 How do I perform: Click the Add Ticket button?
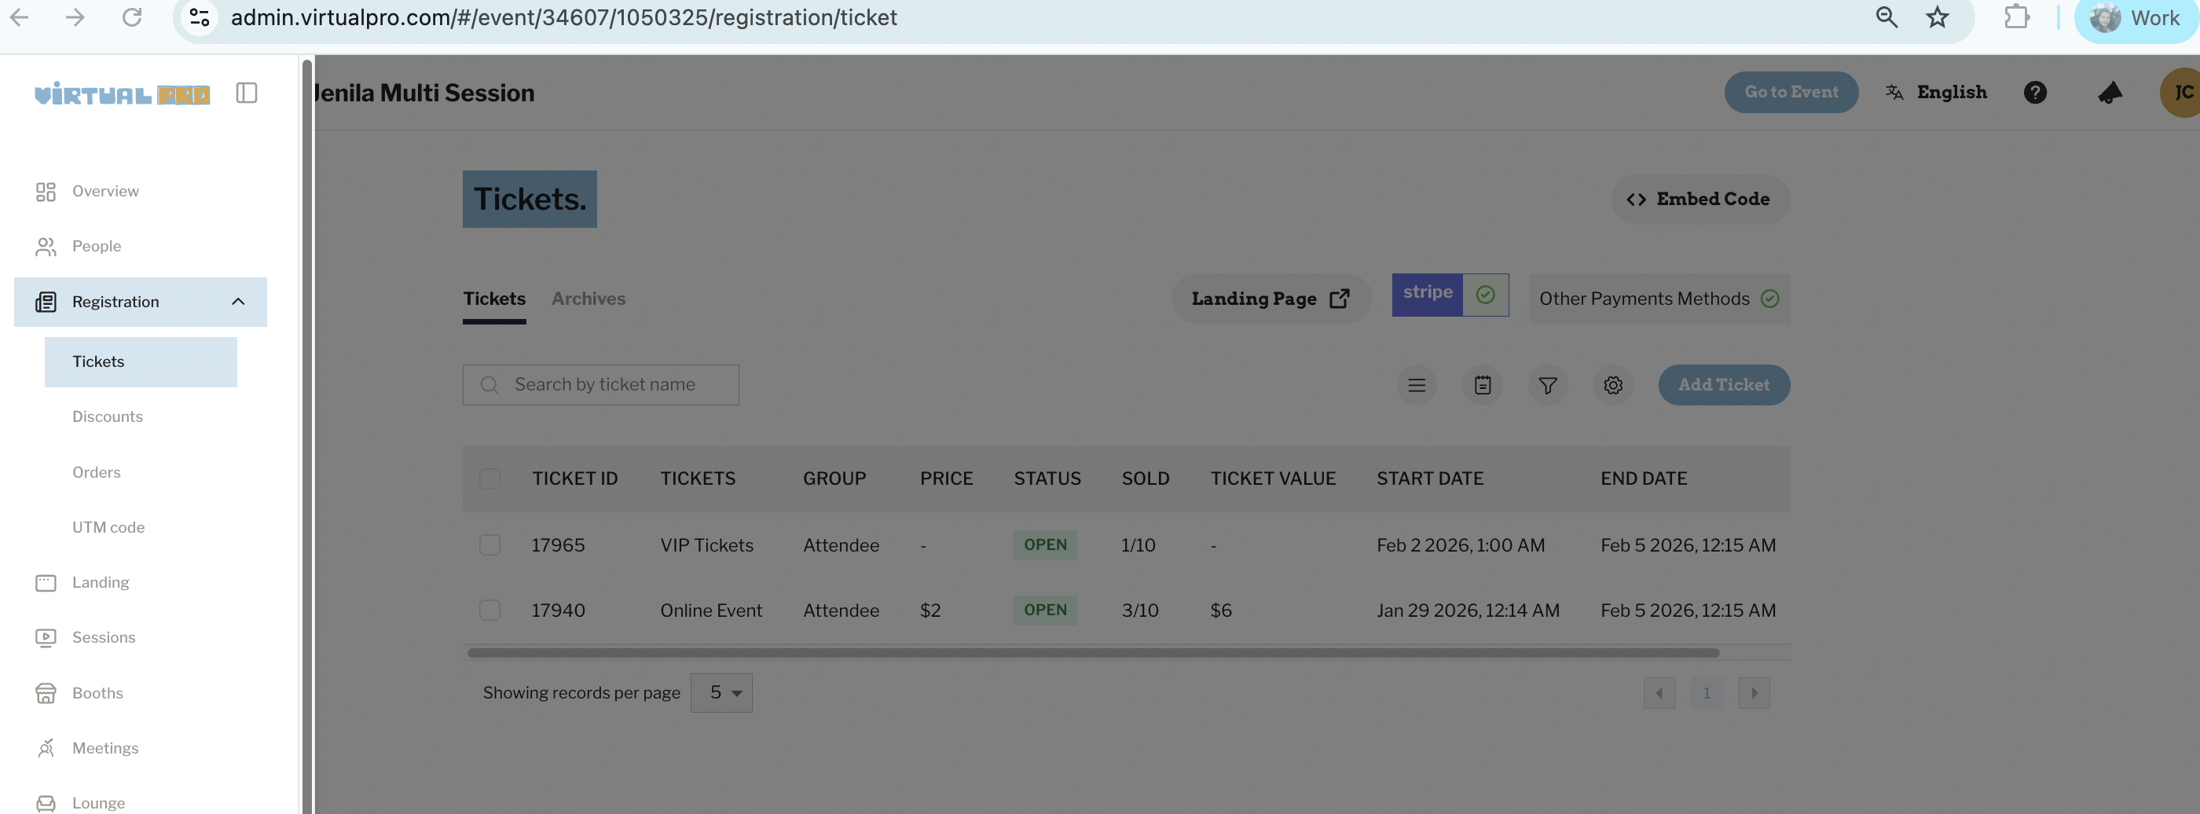[x=1723, y=385]
